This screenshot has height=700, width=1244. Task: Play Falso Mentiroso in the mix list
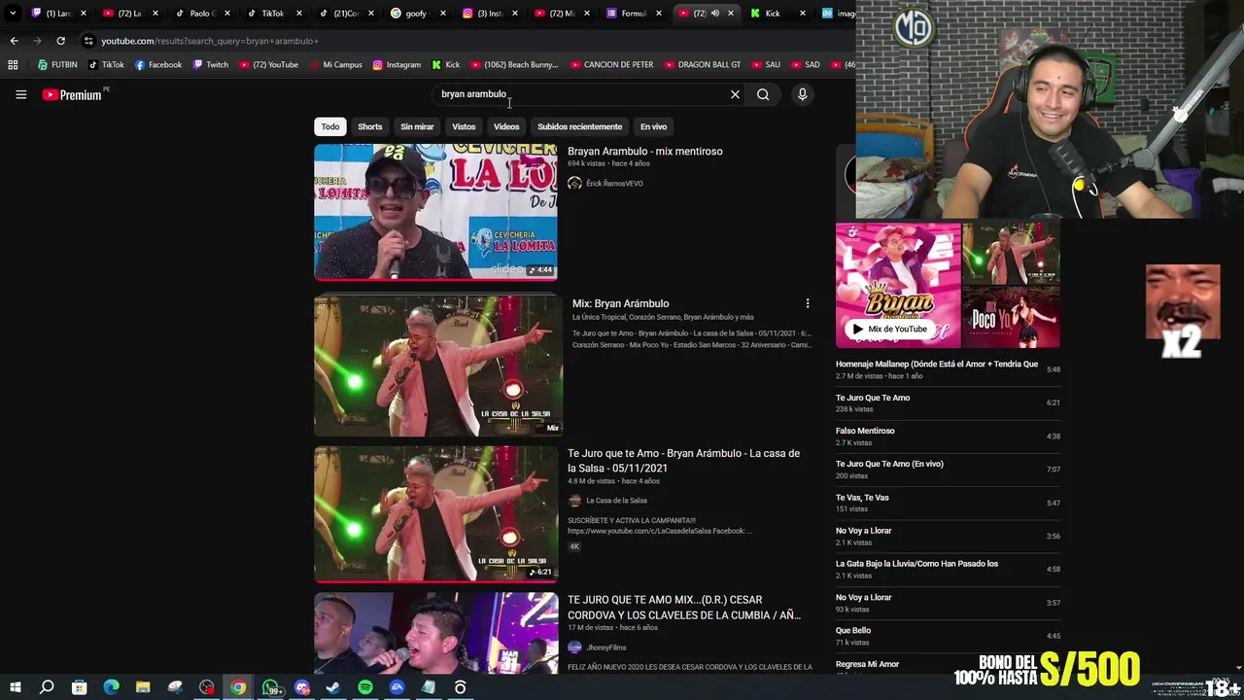(x=948, y=436)
